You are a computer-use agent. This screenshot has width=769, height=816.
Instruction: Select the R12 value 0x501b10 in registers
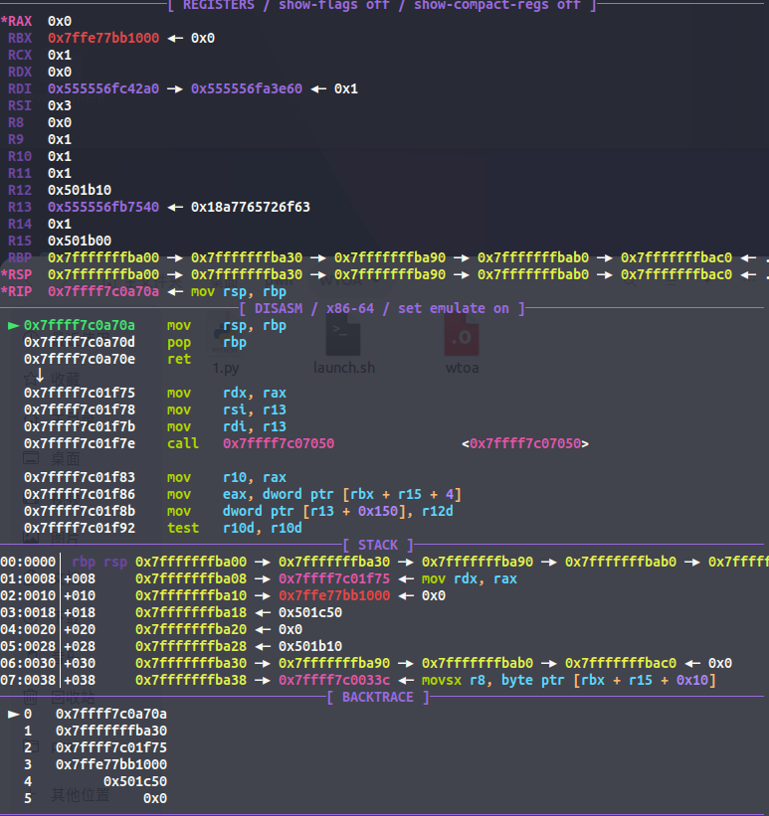pos(80,191)
